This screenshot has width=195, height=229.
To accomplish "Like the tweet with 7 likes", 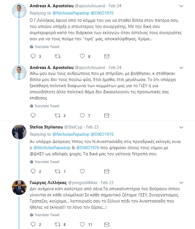I will click(82, 115).
